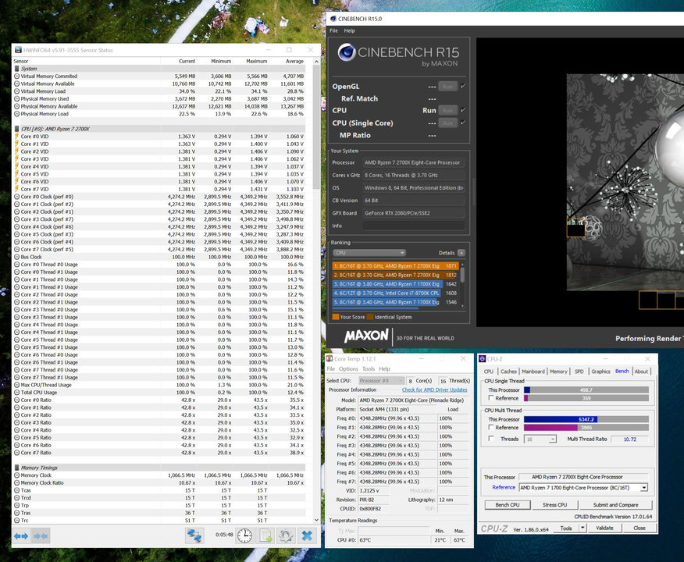Image resolution: width=684 pixels, height=562 pixels.
Task: Switch to Memory tab in CPU-Z
Action: [x=558, y=372]
